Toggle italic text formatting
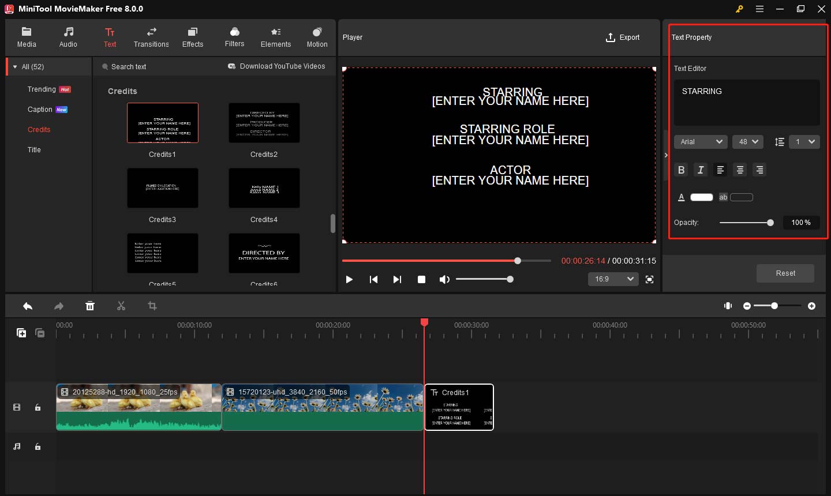Screen dimensions: 831x496 pos(701,170)
